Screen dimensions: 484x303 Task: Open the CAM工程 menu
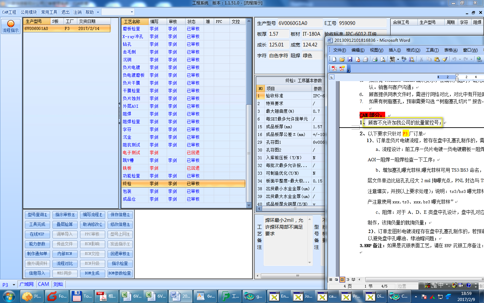click(9, 12)
